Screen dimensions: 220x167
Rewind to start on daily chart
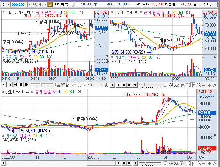tap(124, 163)
